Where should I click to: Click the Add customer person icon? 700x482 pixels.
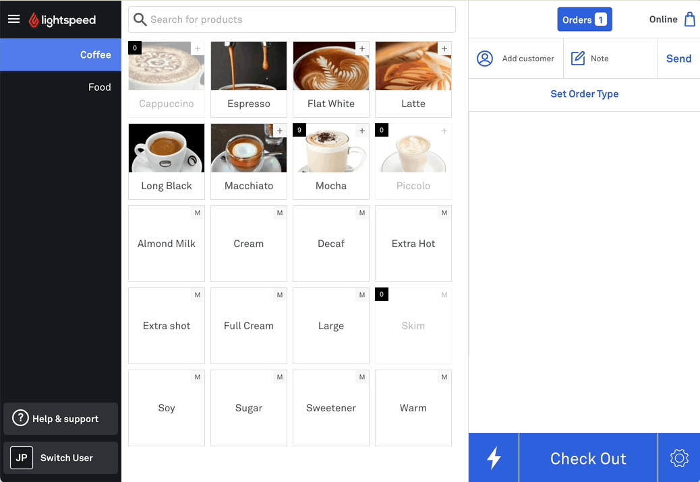485,59
